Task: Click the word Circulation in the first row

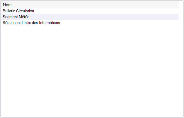Action: click(x=25, y=11)
